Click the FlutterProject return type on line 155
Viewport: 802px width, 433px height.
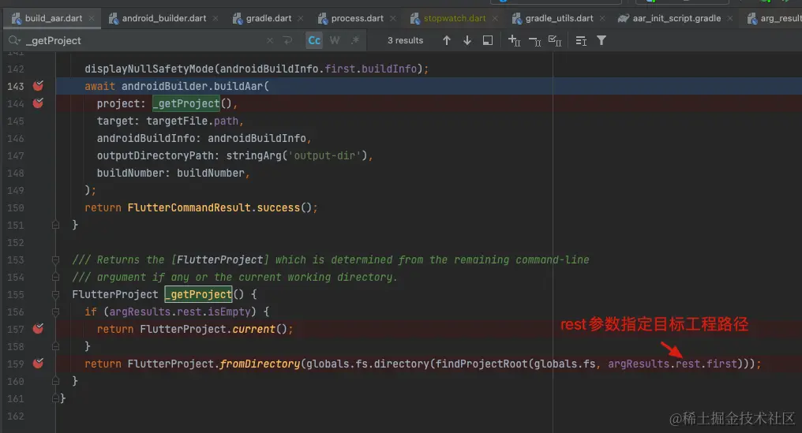[x=115, y=294]
